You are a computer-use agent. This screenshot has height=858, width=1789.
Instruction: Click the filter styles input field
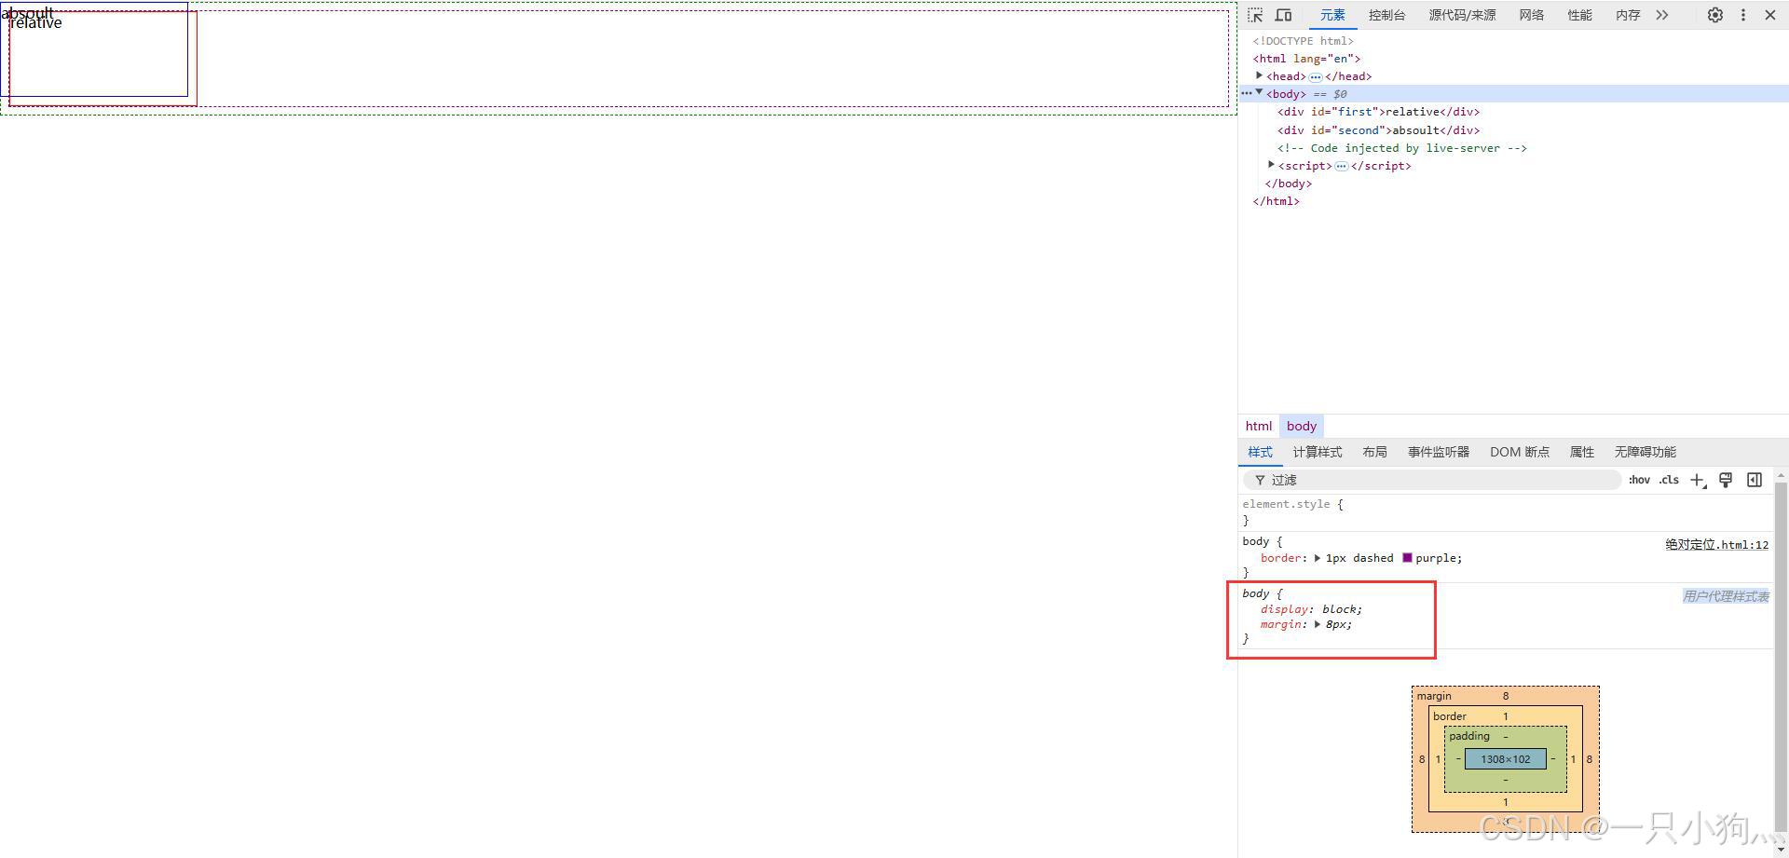pyautogui.click(x=1432, y=480)
